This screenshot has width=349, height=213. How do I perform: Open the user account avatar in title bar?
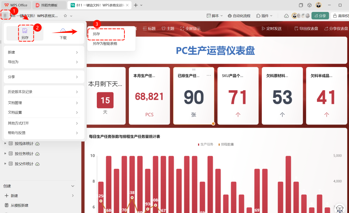coord(319,5)
